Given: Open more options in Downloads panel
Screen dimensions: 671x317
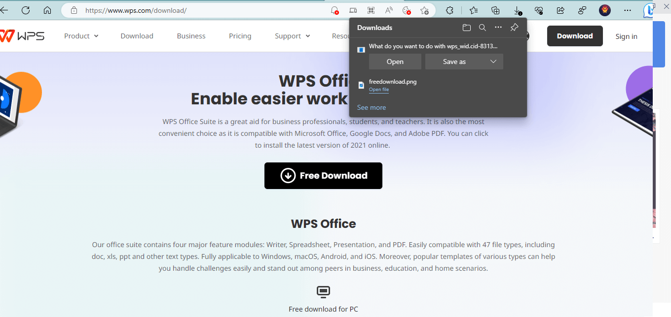Looking at the screenshot, I should point(498,28).
